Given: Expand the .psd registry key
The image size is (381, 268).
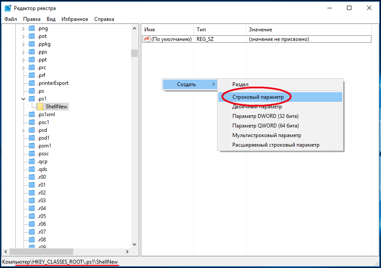Looking at the screenshot, I should pos(24,131).
